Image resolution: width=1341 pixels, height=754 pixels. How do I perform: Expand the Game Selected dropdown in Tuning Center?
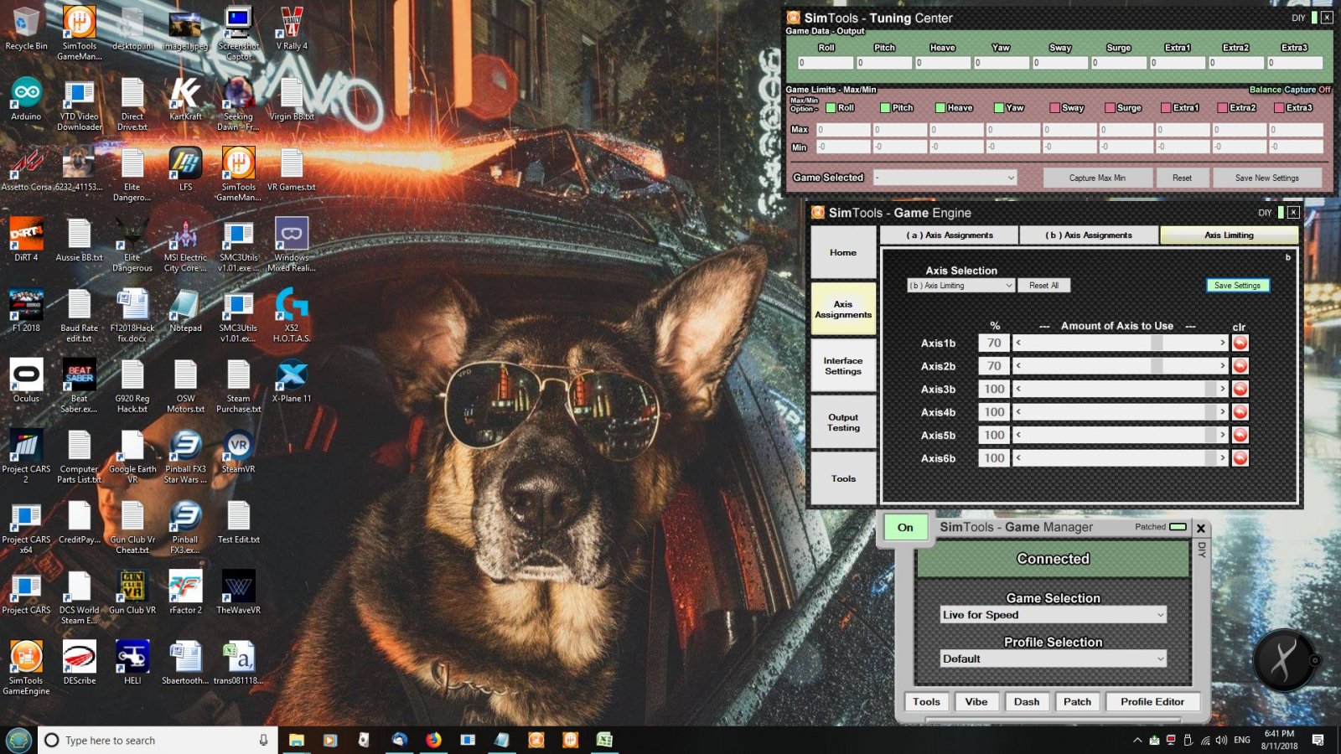tap(945, 178)
